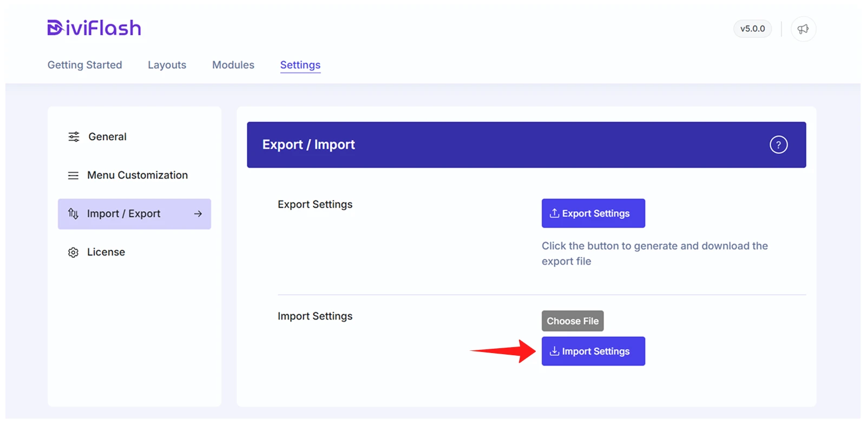The width and height of the screenshot is (866, 424).
Task: Go to the Modules tab
Action: (233, 65)
